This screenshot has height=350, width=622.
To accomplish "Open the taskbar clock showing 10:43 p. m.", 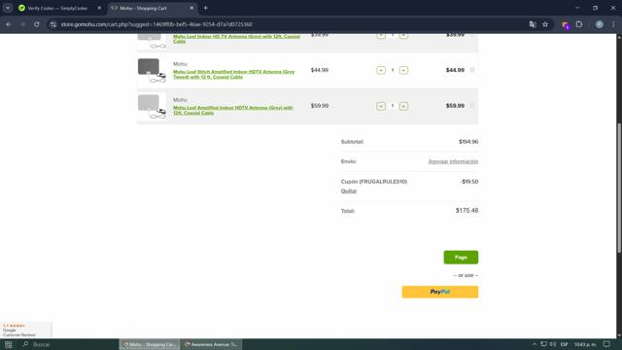I will [x=585, y=344].
